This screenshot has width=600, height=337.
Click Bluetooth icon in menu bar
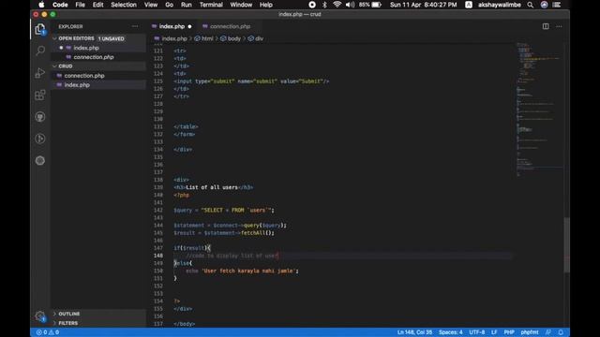(x=324, y=5)
